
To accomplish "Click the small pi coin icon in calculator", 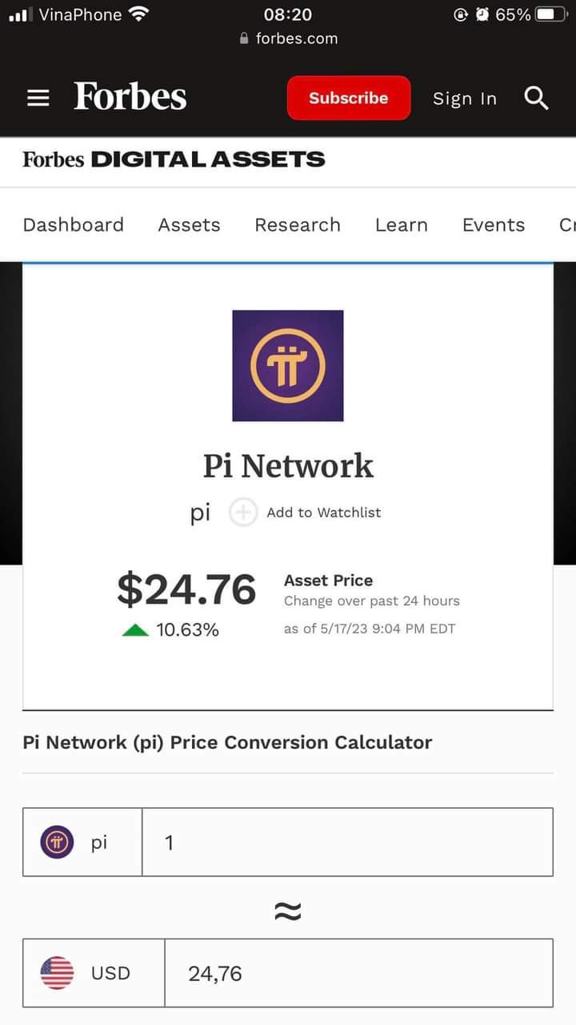I will pos(57,842).
